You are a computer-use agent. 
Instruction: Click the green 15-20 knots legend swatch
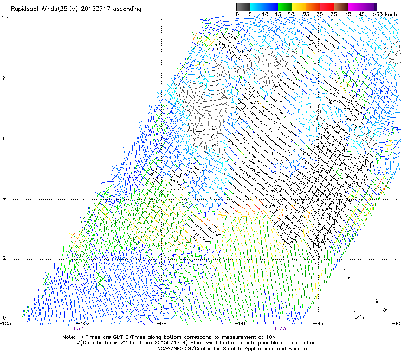point(285,6)
